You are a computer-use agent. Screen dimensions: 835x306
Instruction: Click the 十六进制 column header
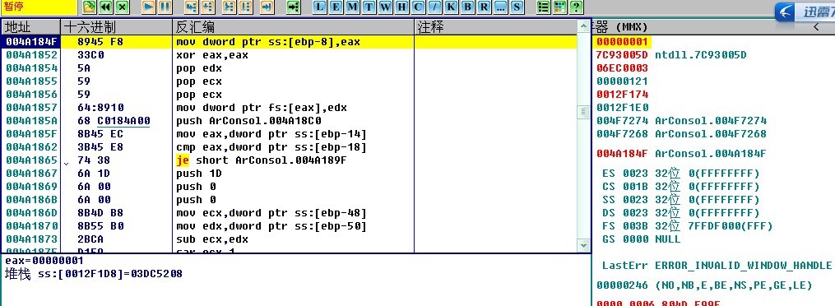(117, 27)
